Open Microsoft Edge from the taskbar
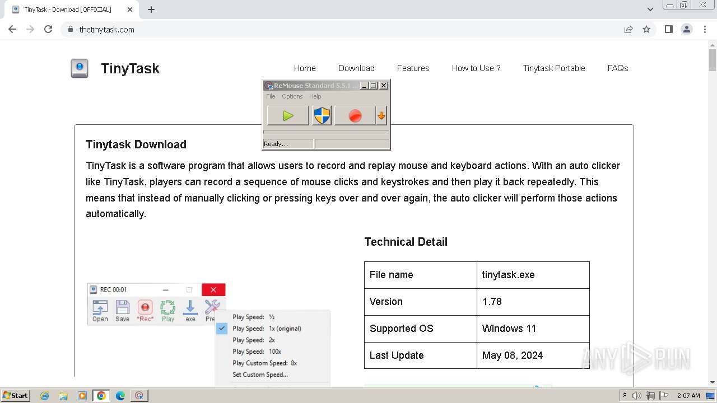717x403 pixels. coord(120,396)
